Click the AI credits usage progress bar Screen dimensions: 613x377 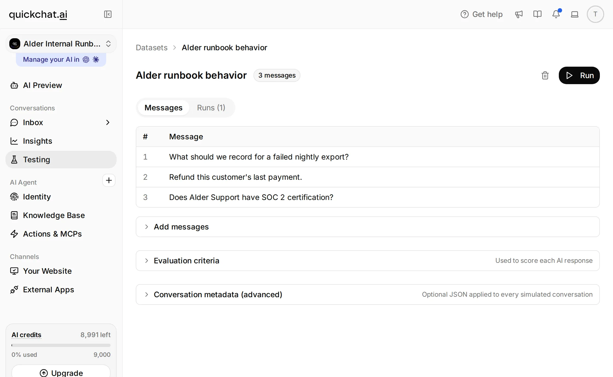[61, 345]
